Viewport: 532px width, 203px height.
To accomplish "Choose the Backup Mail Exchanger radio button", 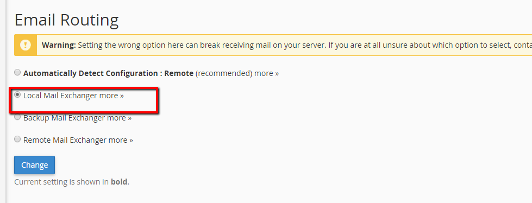I will point(17,117).
